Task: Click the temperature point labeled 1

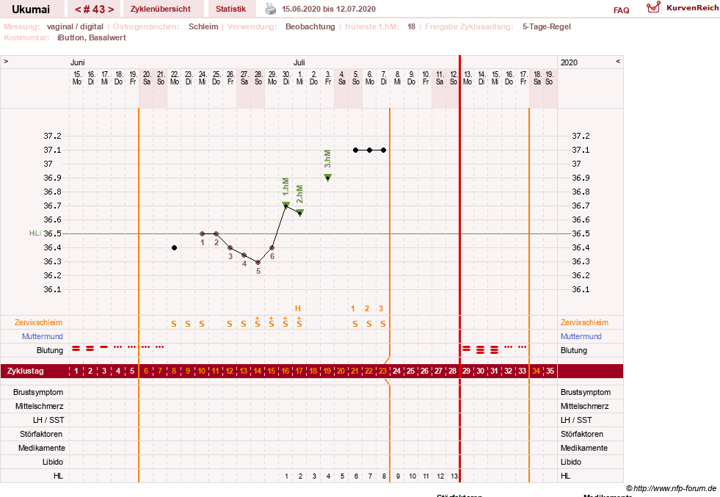Action: click(203, 233)
